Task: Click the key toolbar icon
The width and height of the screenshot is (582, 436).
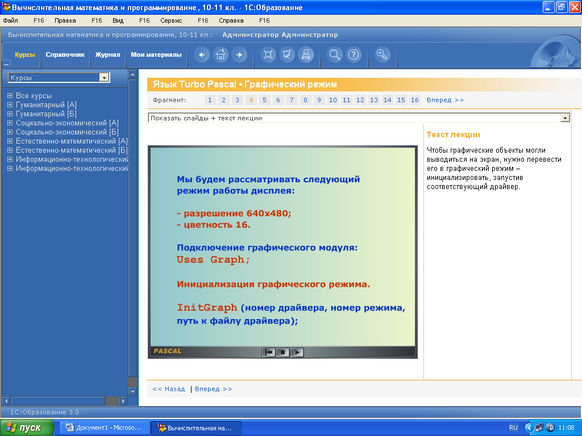Action: pyautogui.click(x=382, y=55)
